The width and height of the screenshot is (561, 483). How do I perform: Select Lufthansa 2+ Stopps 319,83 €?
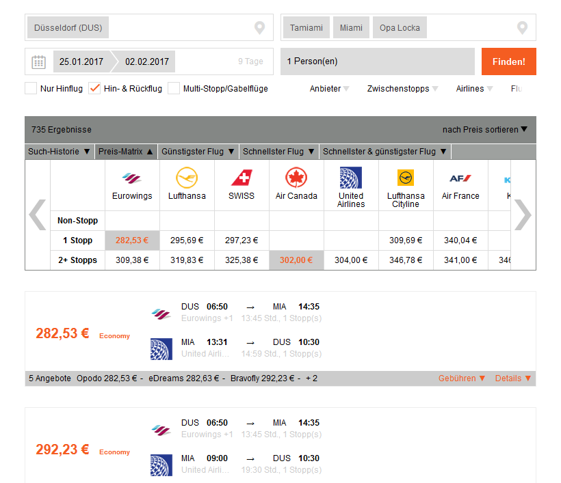pyautogui.click(x=187, y=260)
